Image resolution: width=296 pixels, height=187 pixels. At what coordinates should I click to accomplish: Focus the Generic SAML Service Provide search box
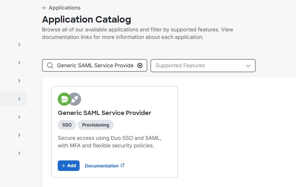[x=95, y=66]
